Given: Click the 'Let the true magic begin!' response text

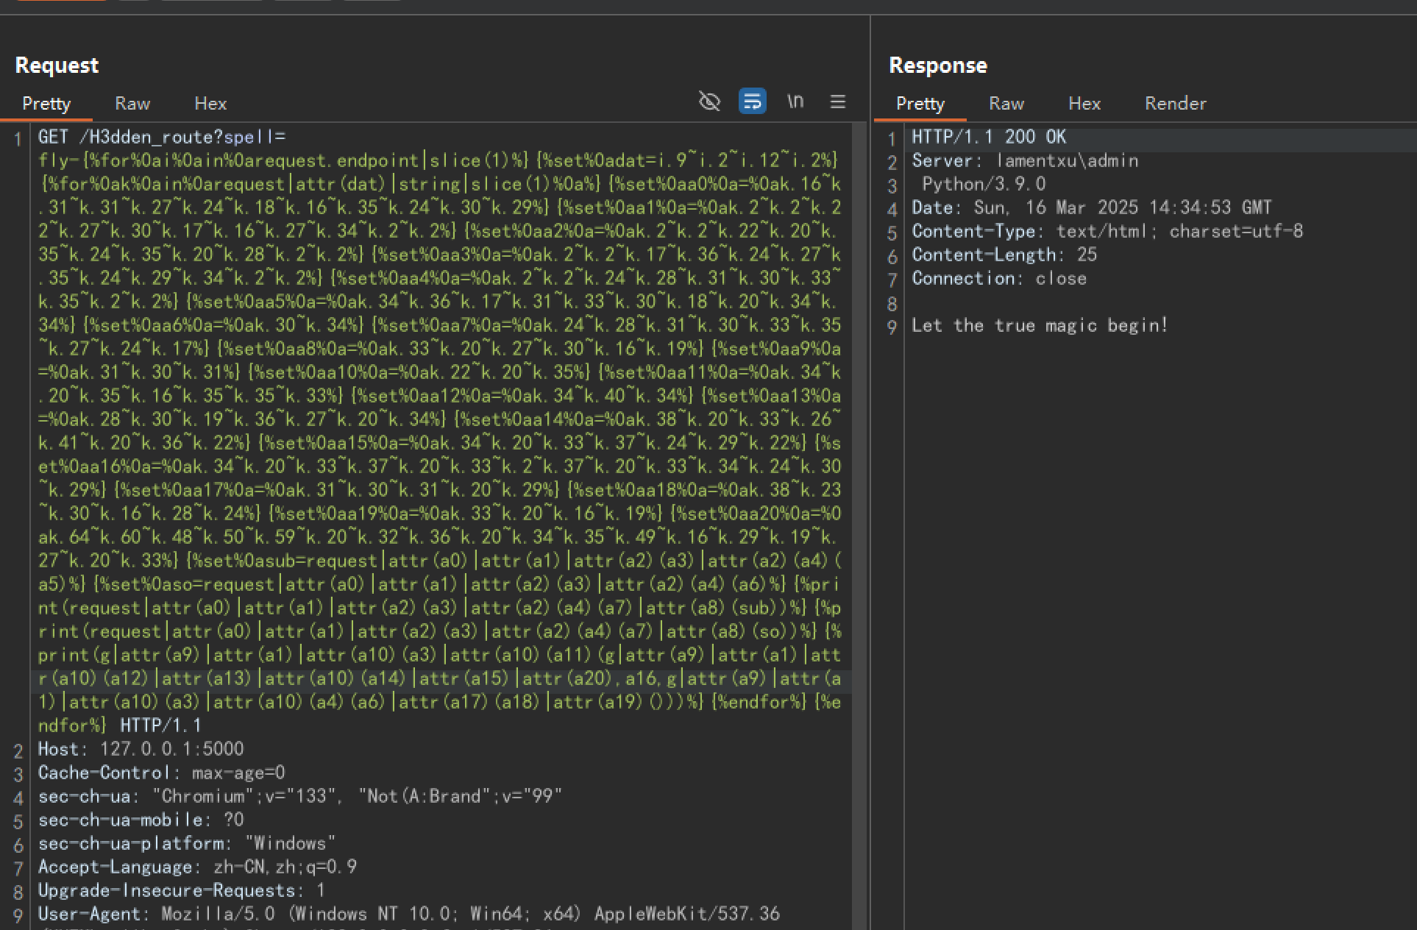Looking at the screenshot, I should (1040, 325).
